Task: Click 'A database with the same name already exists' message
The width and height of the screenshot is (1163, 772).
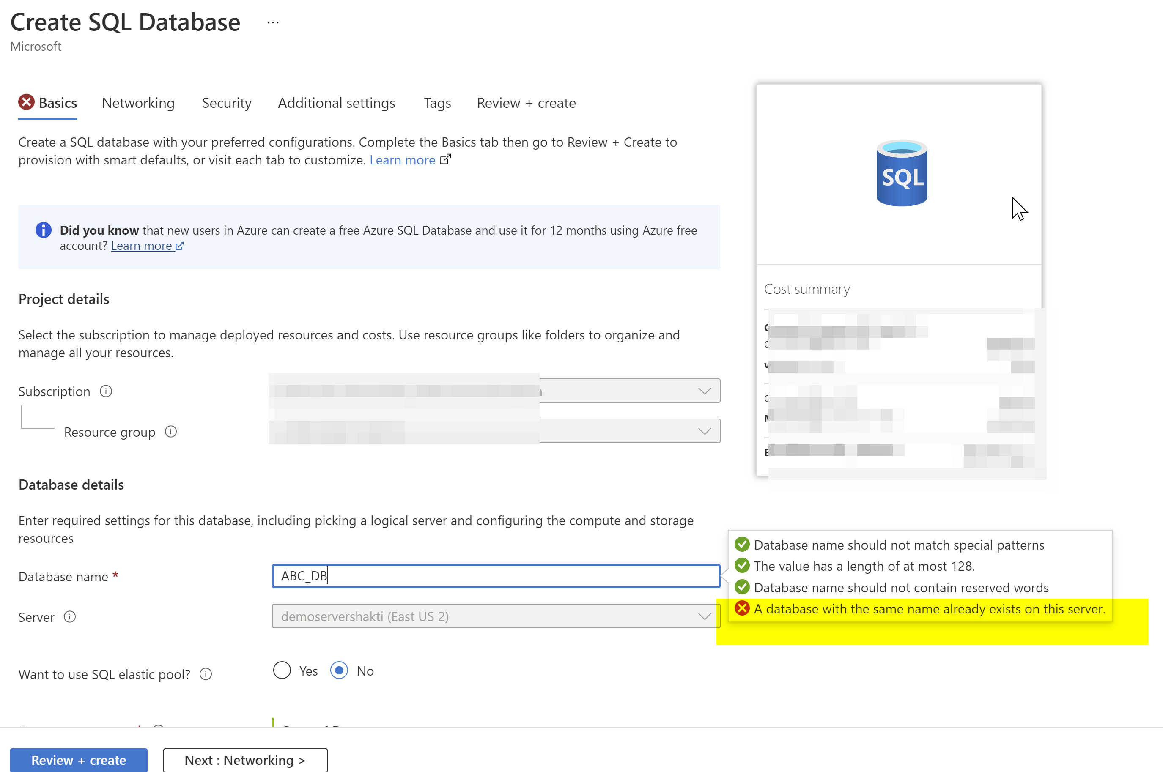Action: (x=930, y=609)
